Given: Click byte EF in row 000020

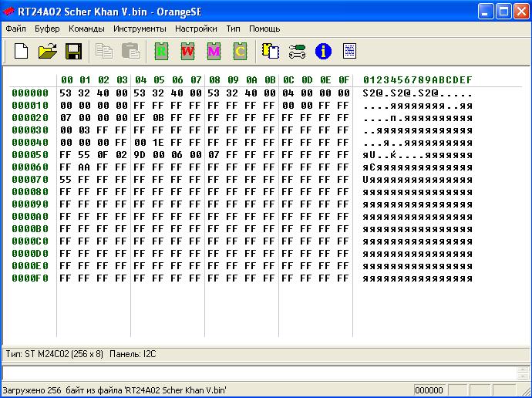Looking at the screenshot, I should (x=140, y=118).
